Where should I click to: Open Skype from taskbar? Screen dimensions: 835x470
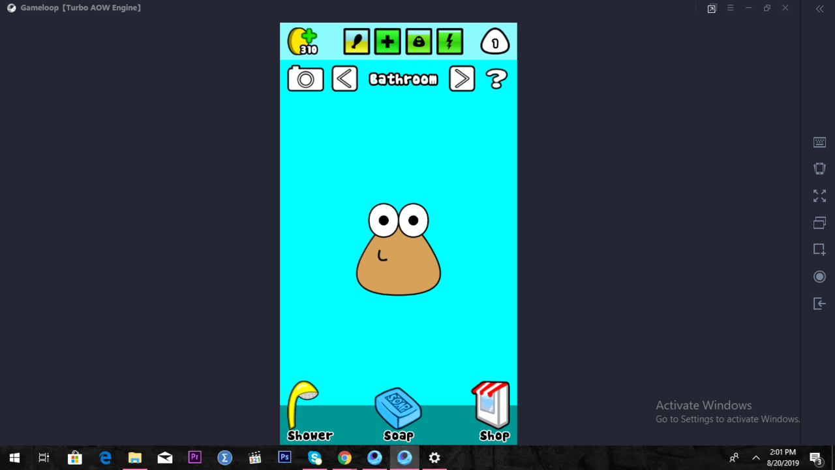coord(315,458)
